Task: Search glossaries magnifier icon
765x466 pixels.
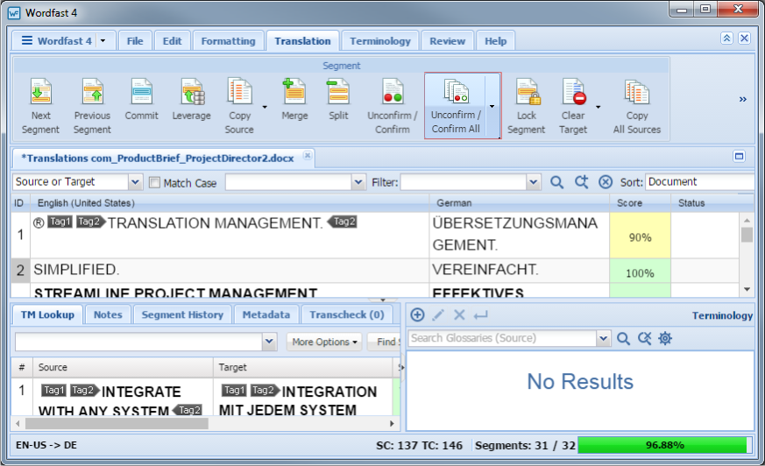Action: coord(623,338)
